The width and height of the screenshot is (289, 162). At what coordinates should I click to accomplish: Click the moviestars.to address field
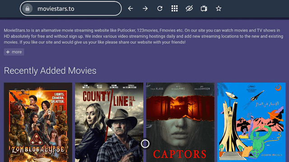pyautogui.click(x=71, y=9)
